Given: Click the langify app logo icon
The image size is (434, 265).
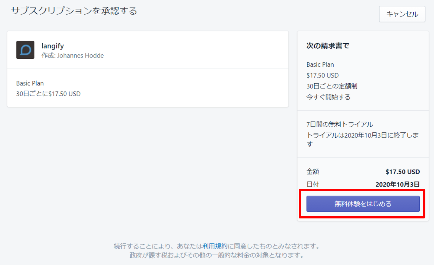Looking at the screenshot, I should tap(25, 50).
